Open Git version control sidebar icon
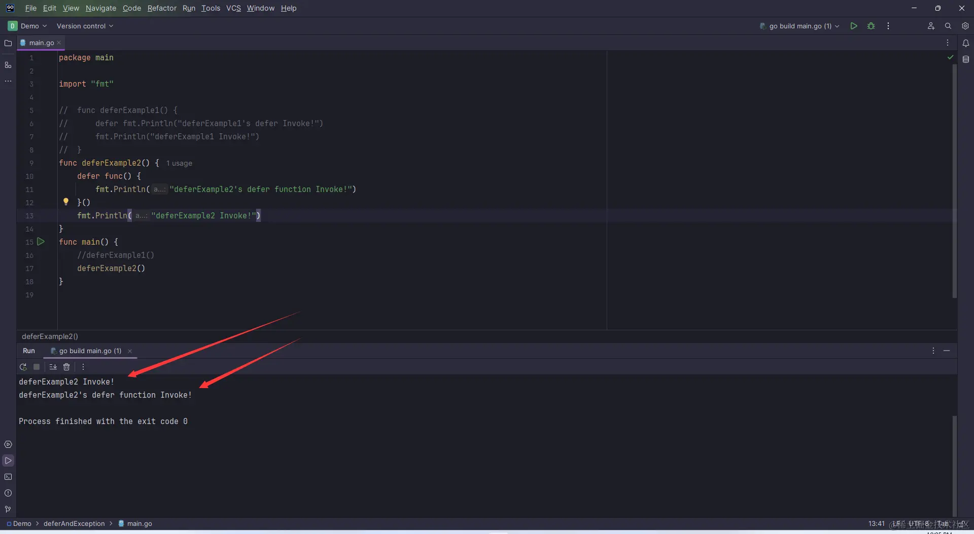The width and height of the screenshot is (974, 534). pos(8,509)
